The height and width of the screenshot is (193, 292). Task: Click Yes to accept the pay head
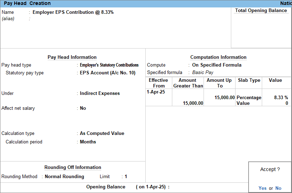[263, 188]
